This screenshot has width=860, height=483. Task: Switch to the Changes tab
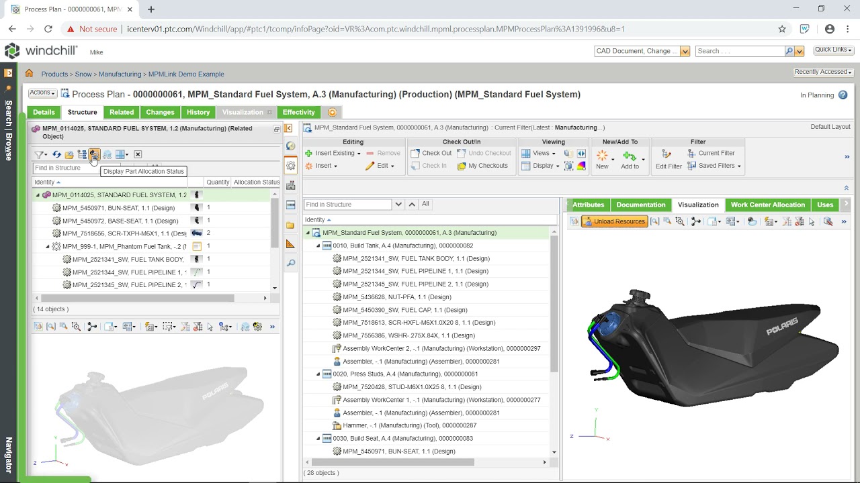pos(161,112)
